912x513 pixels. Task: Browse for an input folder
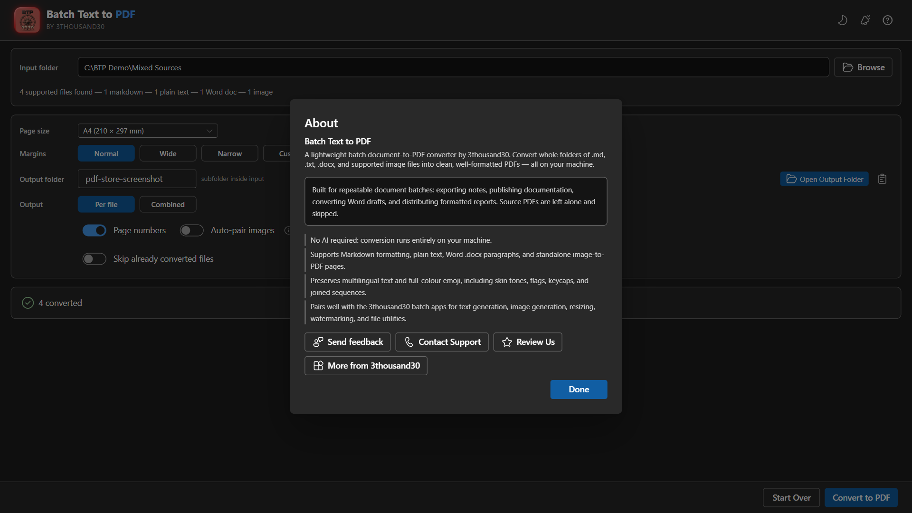[x=863, y=67]
